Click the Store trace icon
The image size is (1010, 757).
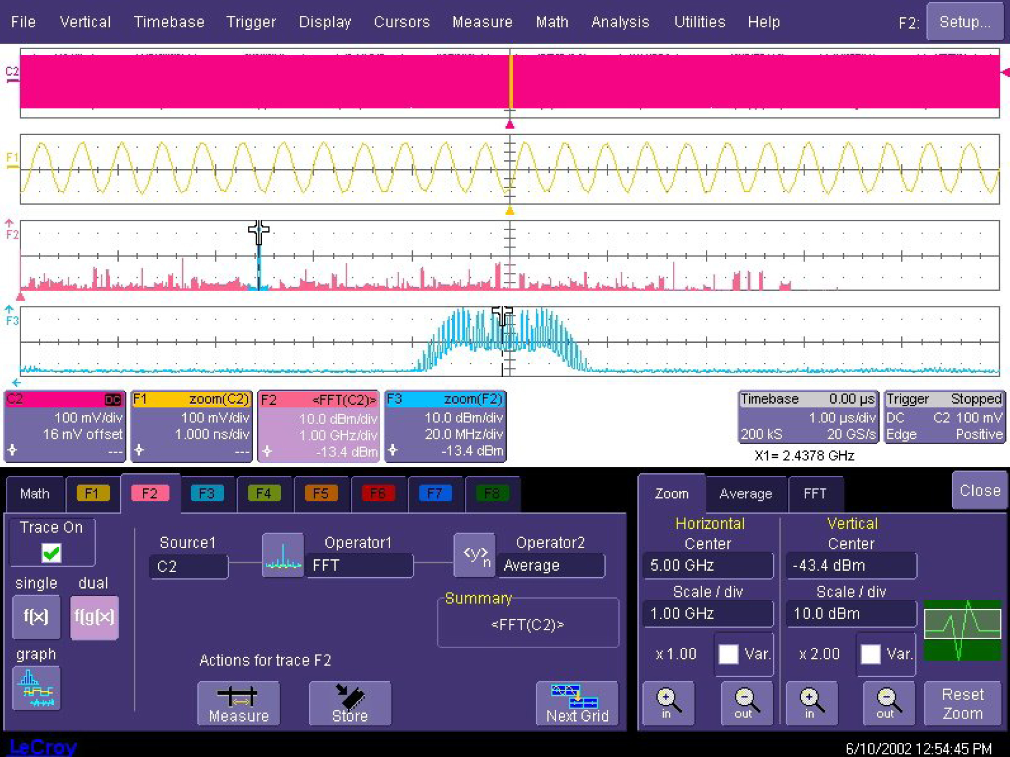pos(350,703)
